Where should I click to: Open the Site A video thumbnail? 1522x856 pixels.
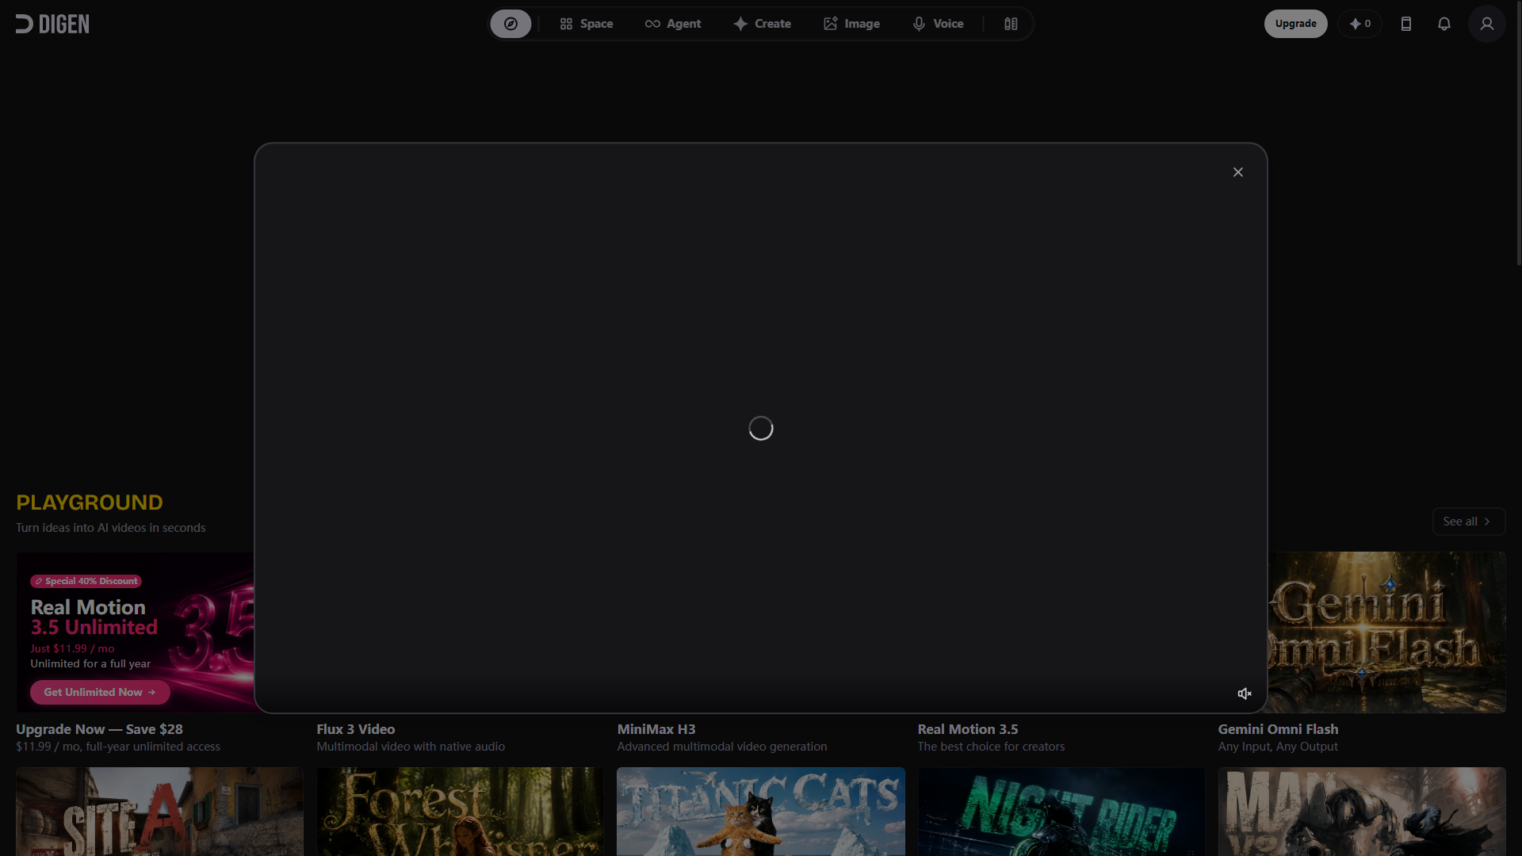[159, 811]
